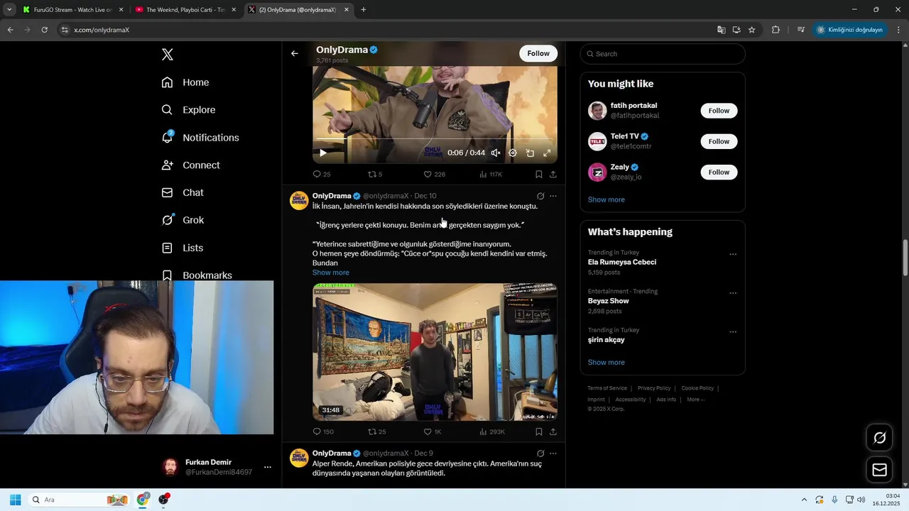Open Notifications in sidebar

(200, 138)
